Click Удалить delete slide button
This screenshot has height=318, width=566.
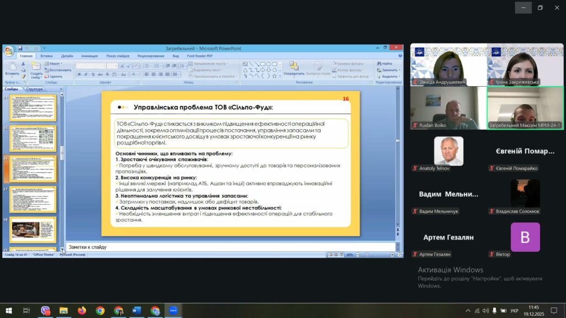54,76
